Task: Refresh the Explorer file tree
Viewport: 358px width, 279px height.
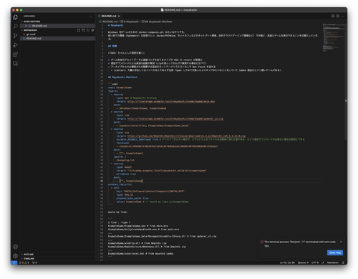Action: (x=88, y=30)
